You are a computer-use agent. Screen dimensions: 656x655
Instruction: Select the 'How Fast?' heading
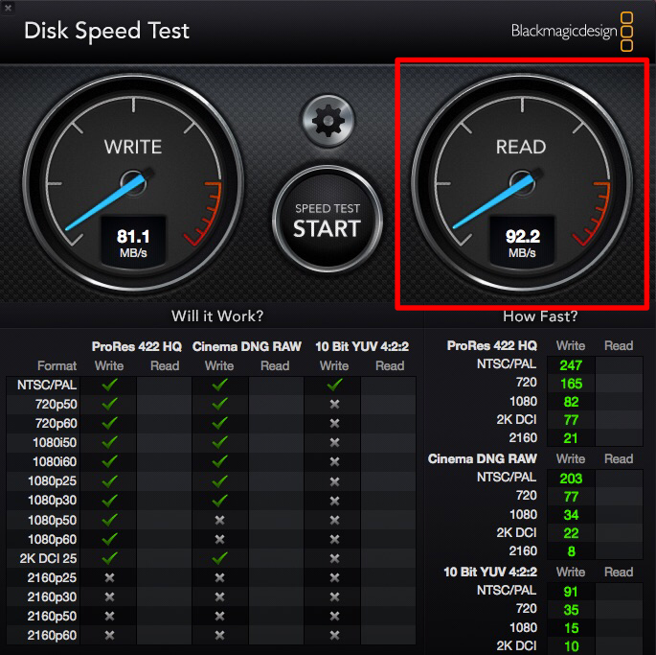click(540, 316)
